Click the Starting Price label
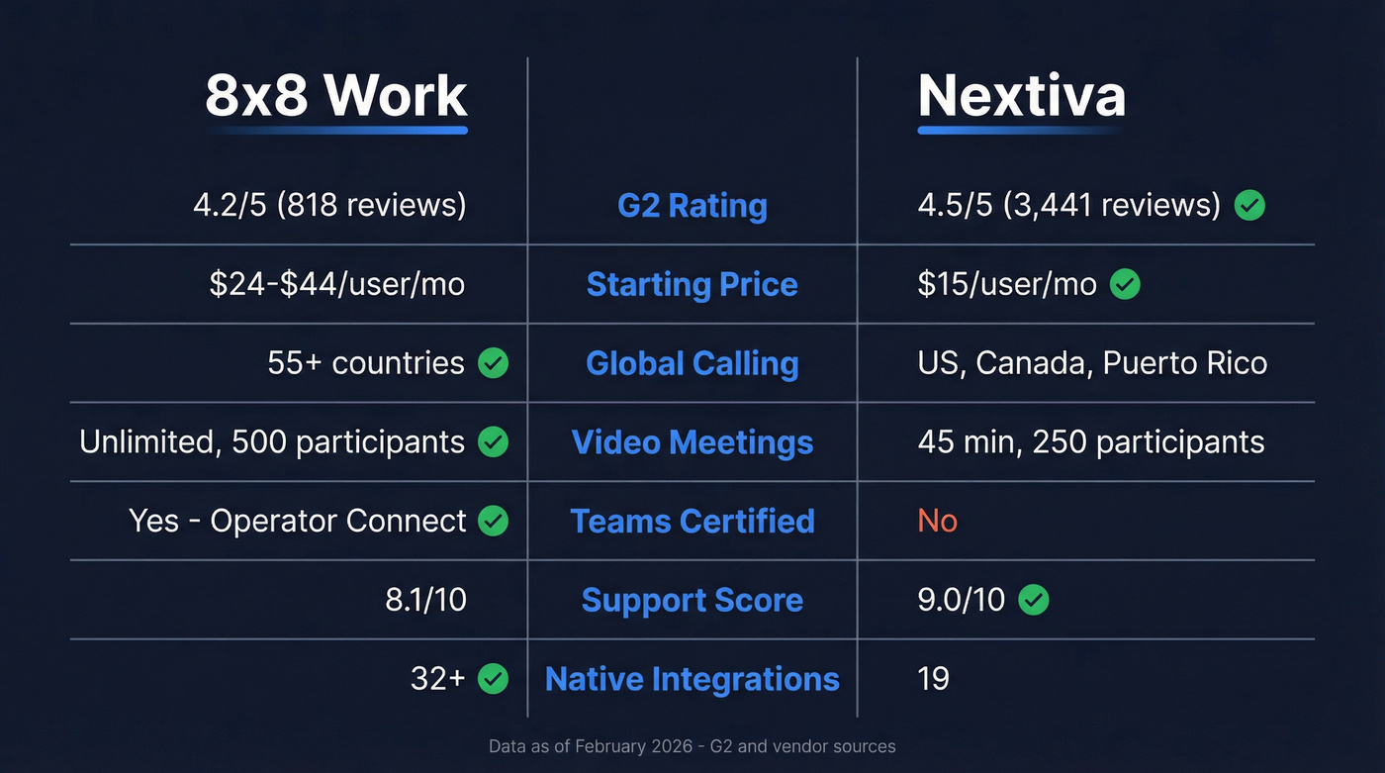This screenshot has width=1385, height=773. point(692,284)
